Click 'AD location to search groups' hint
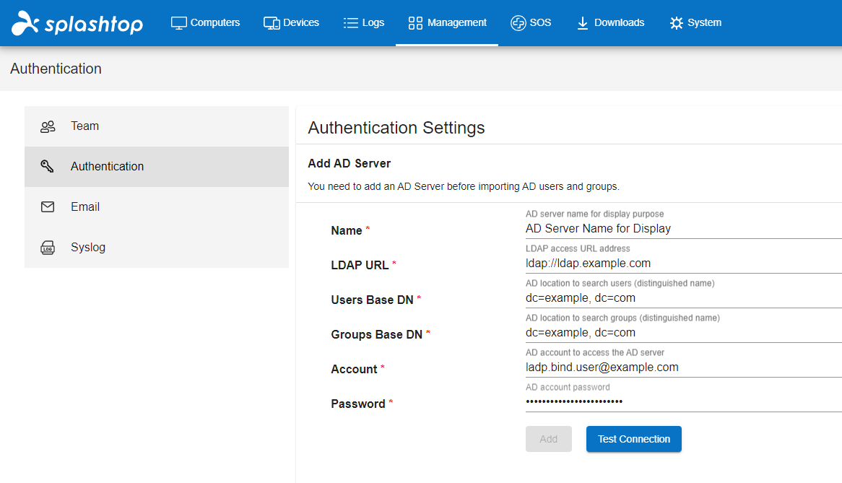Screen dimensions: 842x483 pyautogui.click(x=623, y=318)
